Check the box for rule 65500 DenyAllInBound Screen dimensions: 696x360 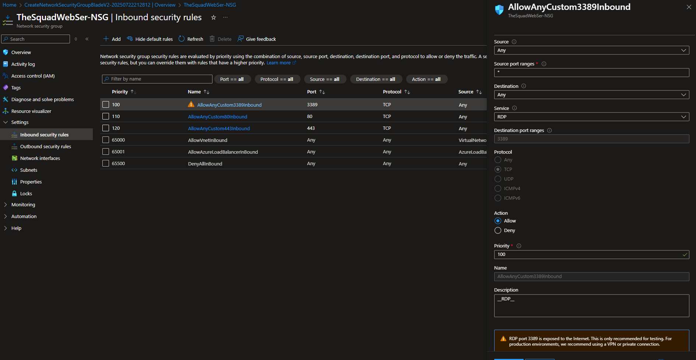pyautogui.click(x=106, y=163)
